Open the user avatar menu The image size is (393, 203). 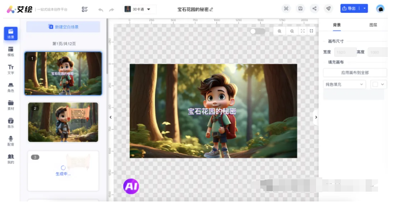tap(380, 9)
